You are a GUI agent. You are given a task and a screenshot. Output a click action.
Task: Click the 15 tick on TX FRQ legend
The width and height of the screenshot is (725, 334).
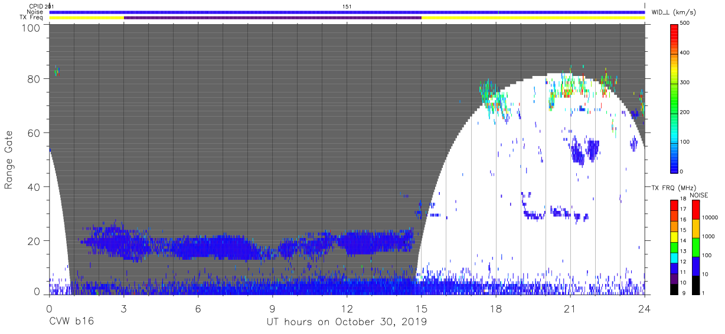tap(684, 230)
